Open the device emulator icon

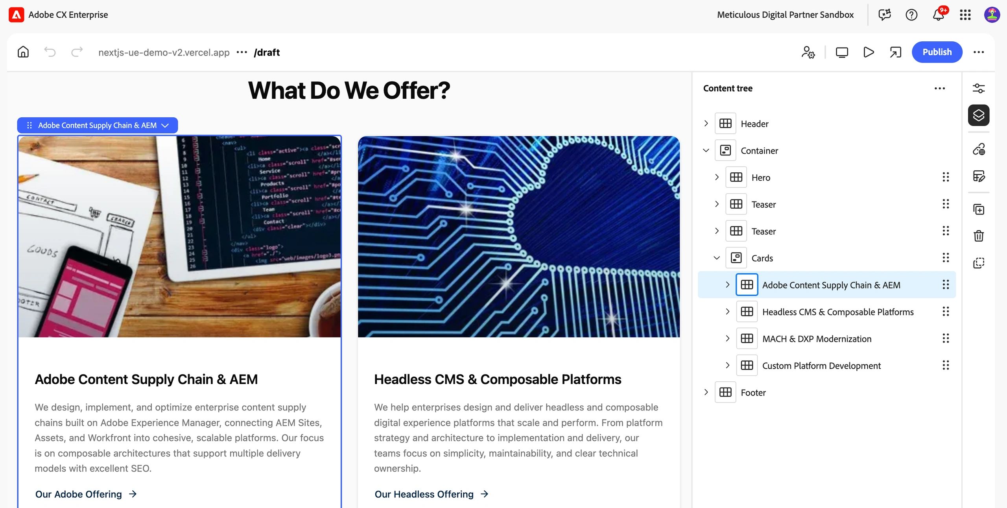point(842,52)
